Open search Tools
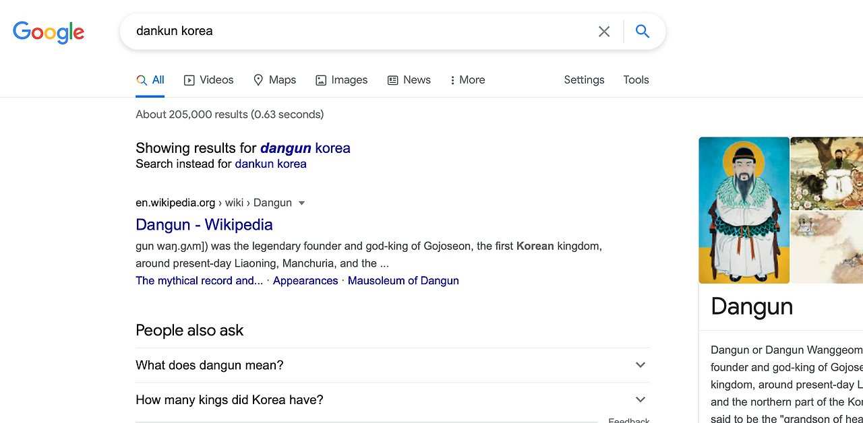The width and height of the screenshot is (863, 423). (636, 79)
